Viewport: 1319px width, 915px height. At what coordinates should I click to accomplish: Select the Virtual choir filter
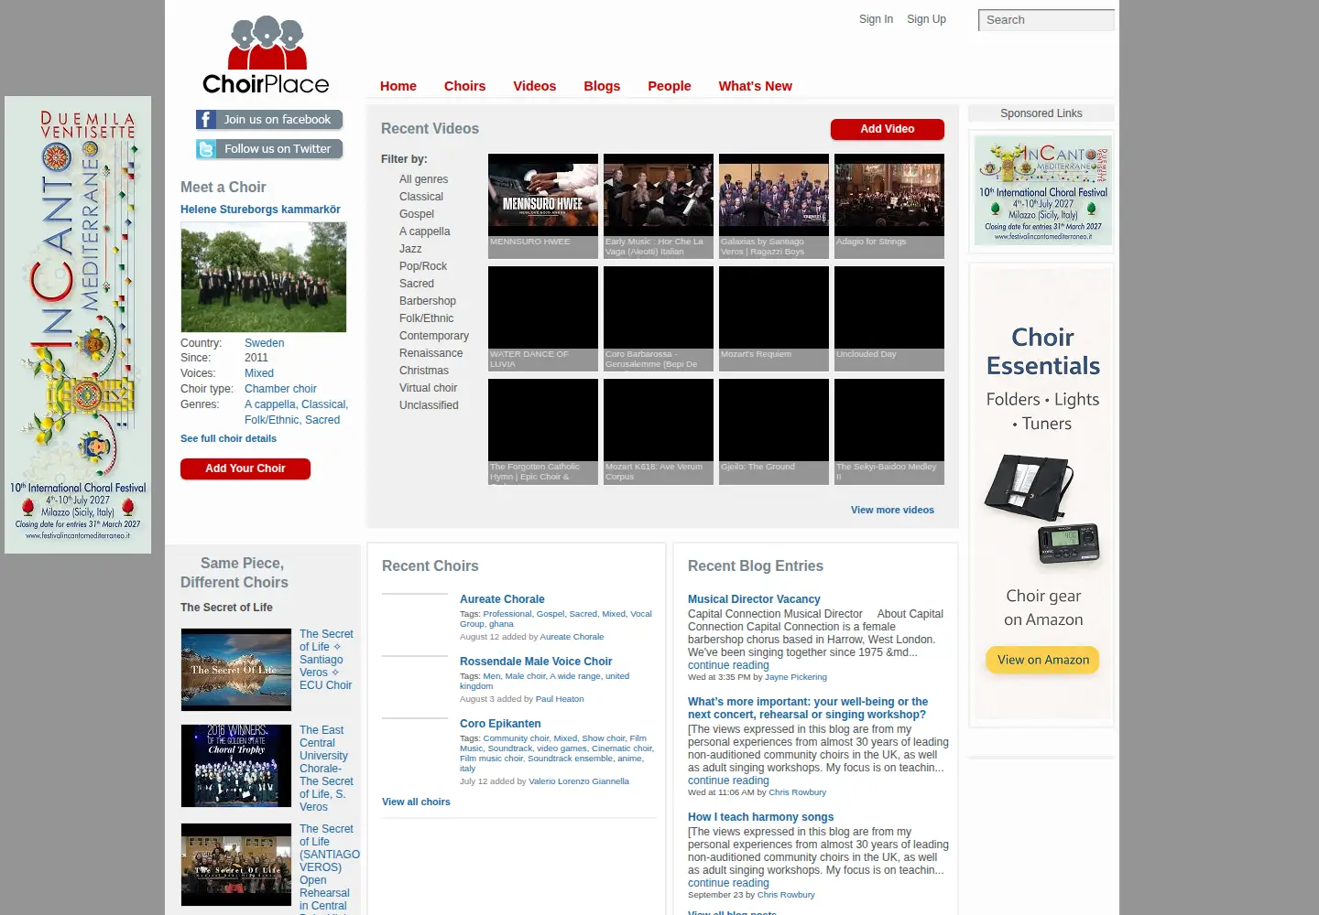click(429, 388)
